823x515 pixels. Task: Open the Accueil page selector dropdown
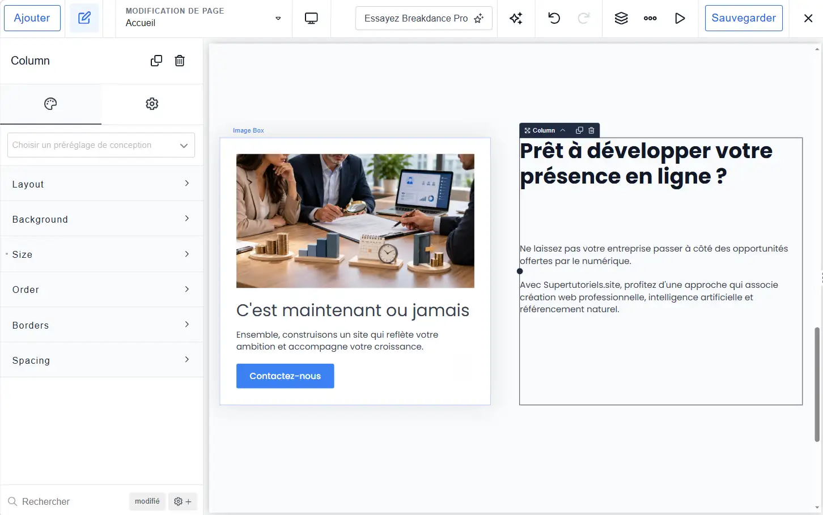[203, 18]
